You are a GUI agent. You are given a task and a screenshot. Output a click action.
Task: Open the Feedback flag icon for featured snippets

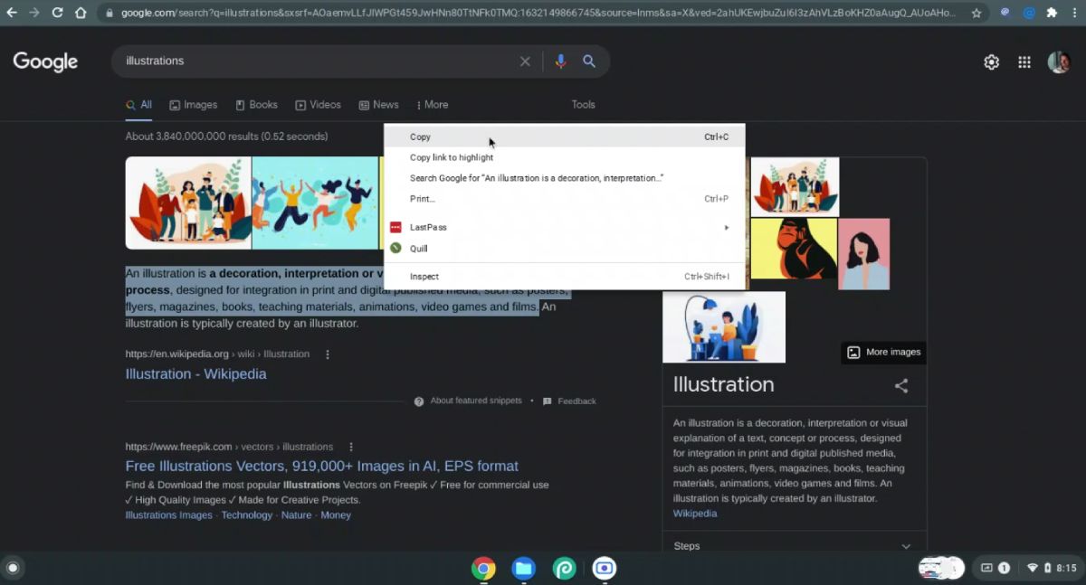tap(548, 401)
